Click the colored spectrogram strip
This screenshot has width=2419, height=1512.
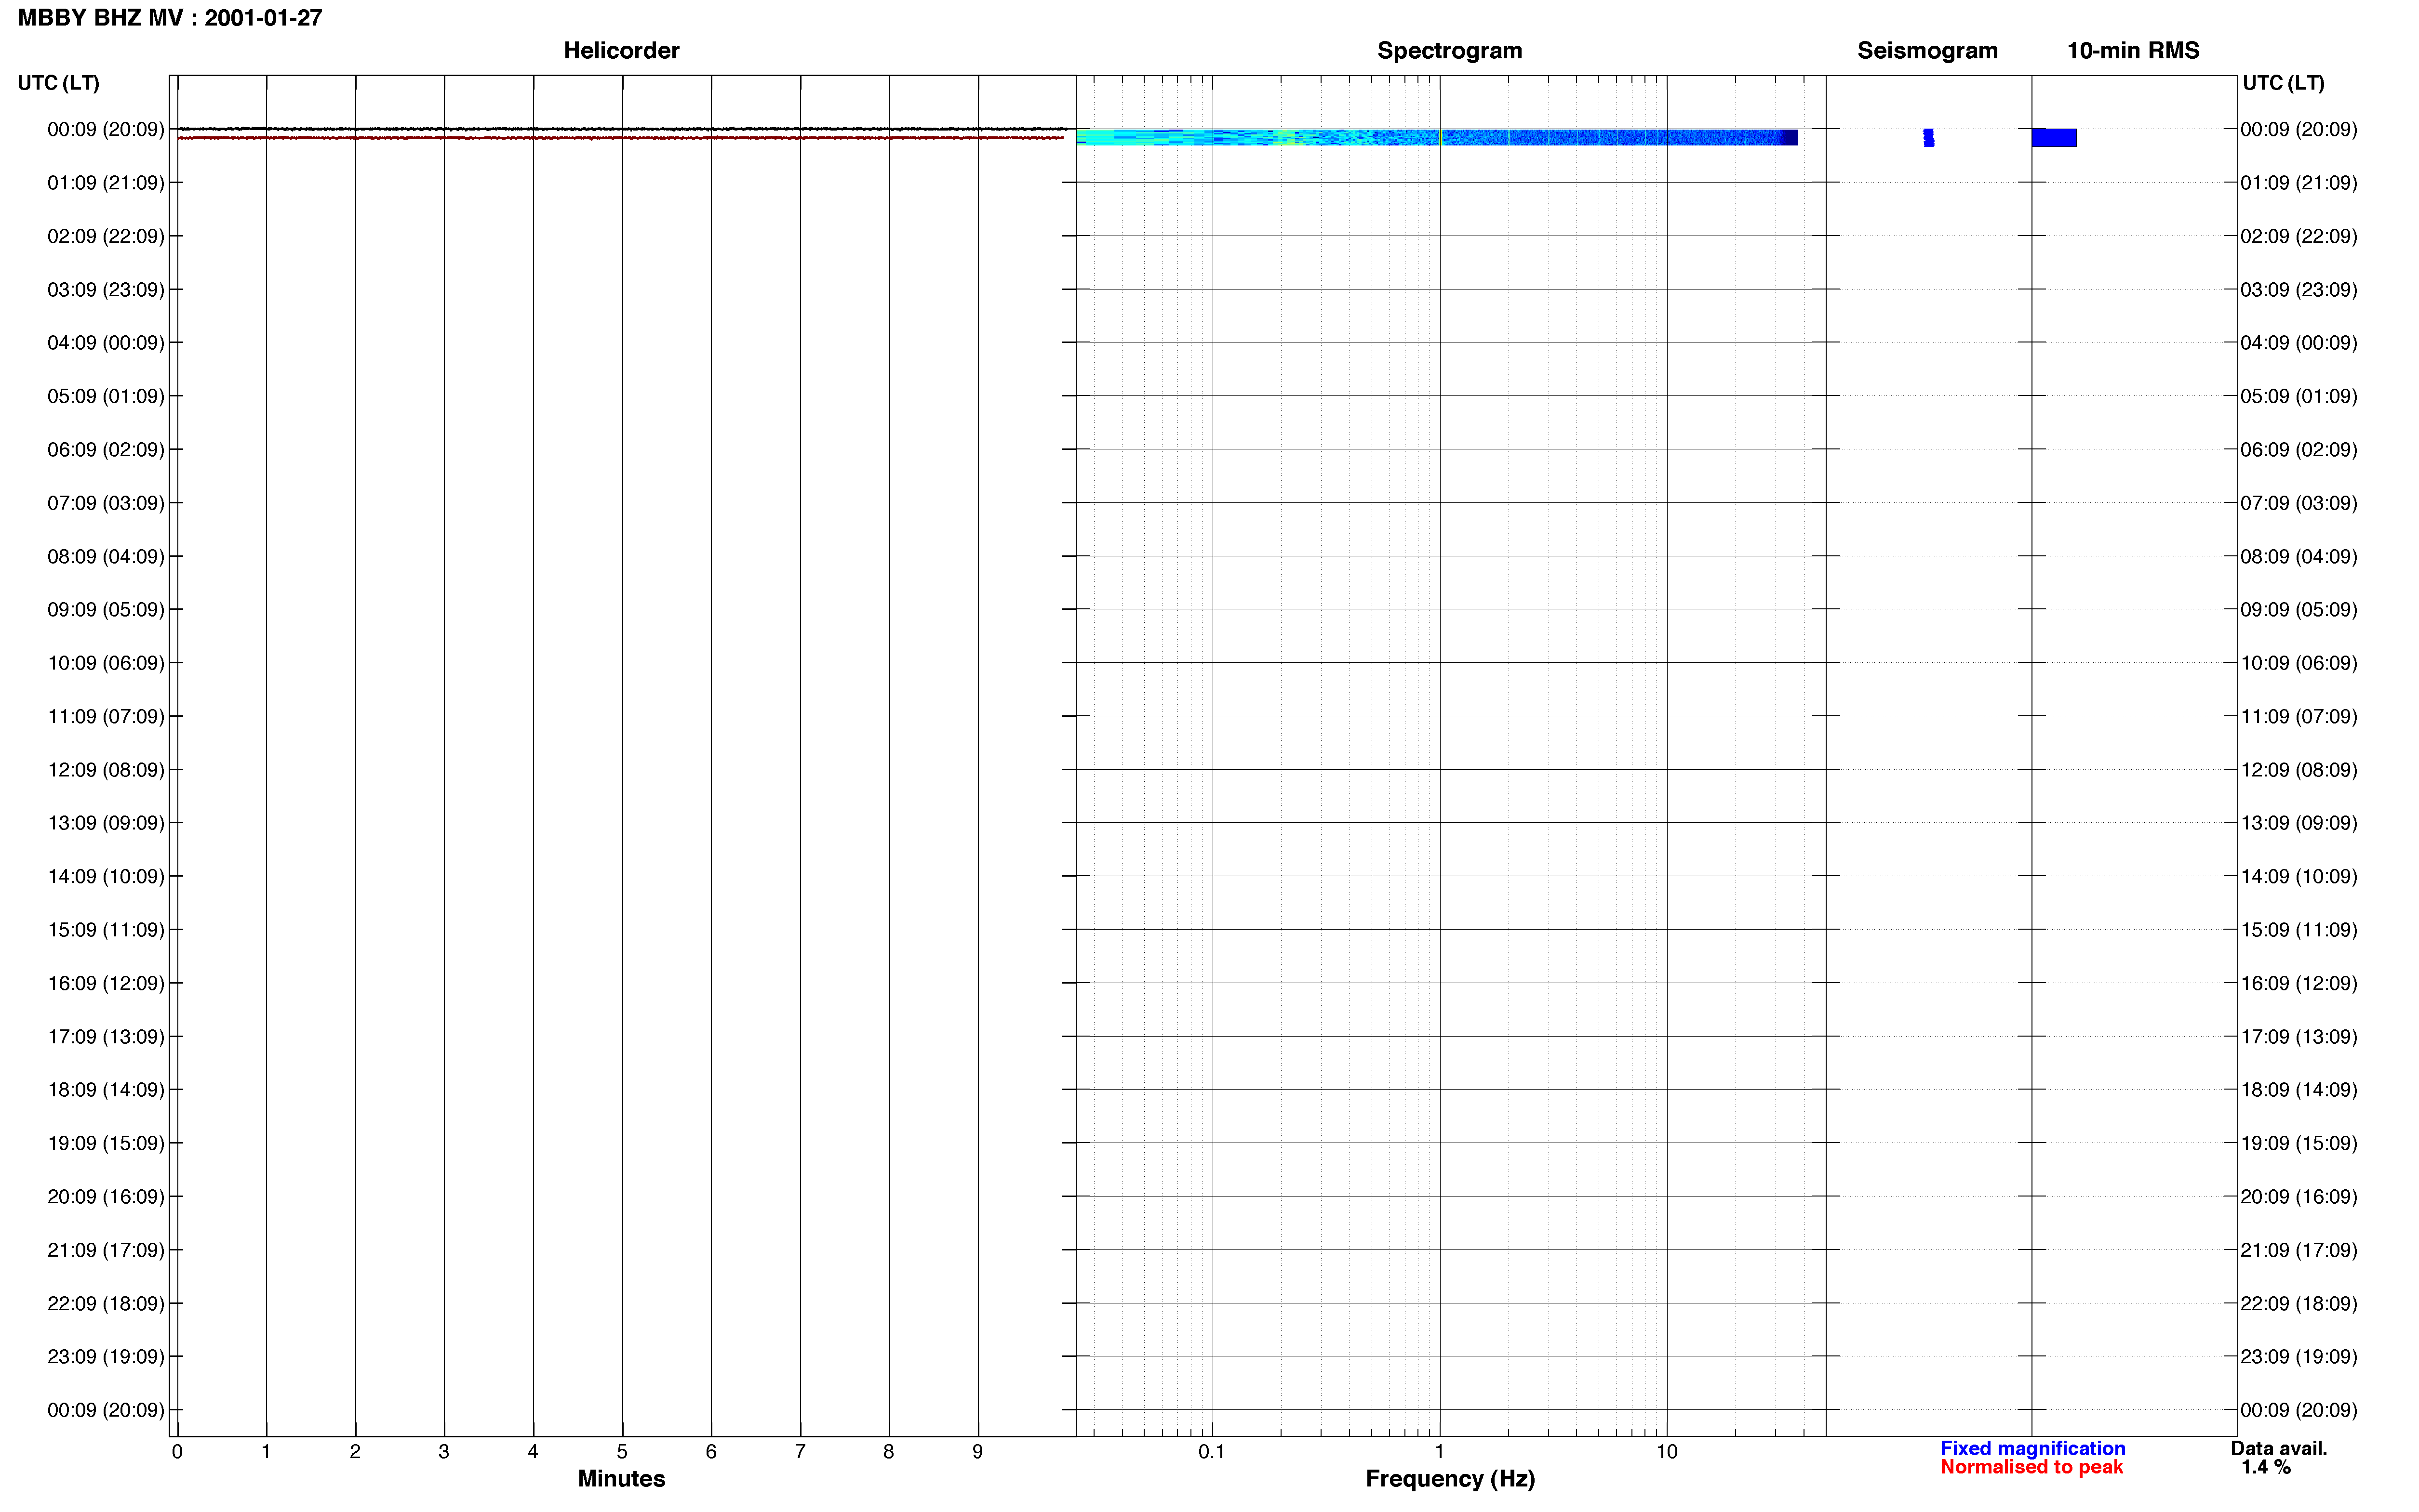click(x=1437, y=137)
